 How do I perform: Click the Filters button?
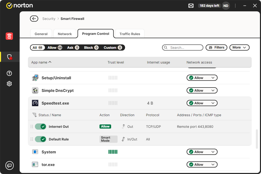[217, 48]
